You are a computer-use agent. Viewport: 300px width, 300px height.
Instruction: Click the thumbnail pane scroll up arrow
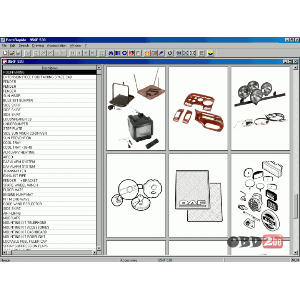[x=295, y=68]
